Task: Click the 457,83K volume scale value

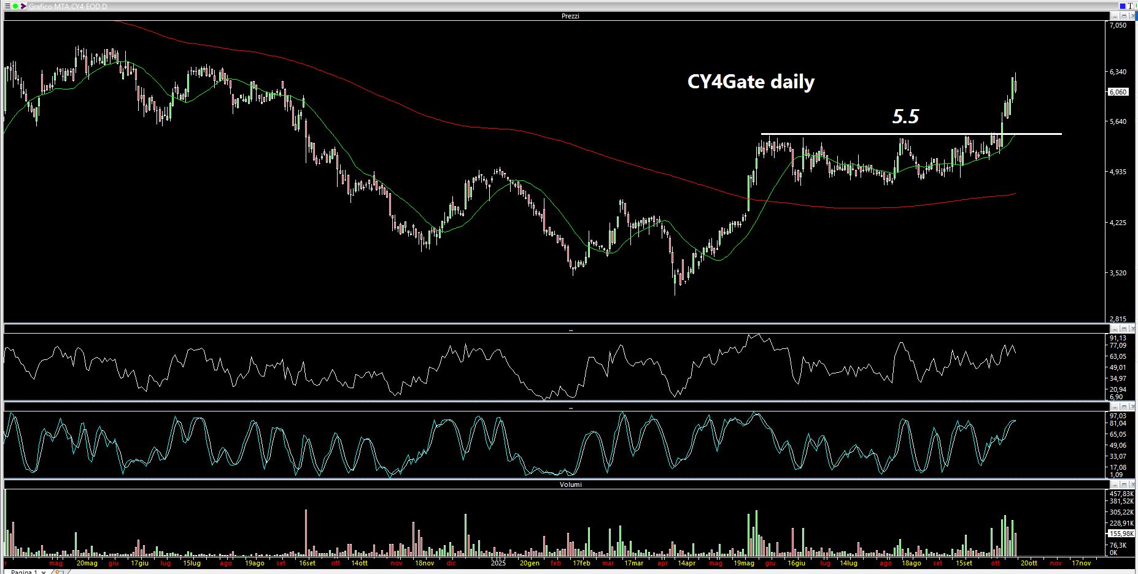Action: [x=1121, y=494]
